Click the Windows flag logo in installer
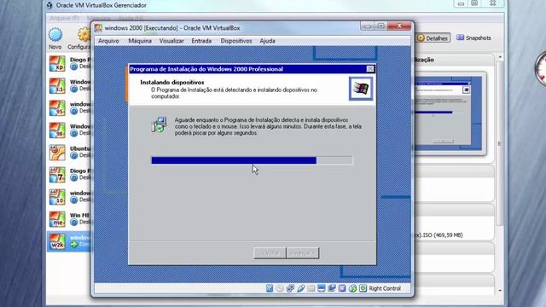Viewport: 546px width, 307px height. click(361, 89)
